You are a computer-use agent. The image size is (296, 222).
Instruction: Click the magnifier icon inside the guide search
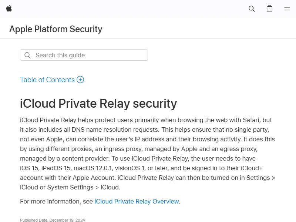pos(27,55)
